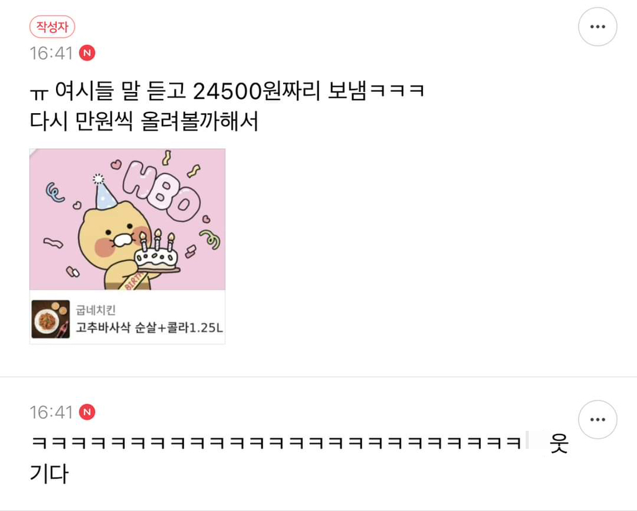
Task: Click the 굽네치킨 chicken product thumbnail
Action: pos(51,319)
